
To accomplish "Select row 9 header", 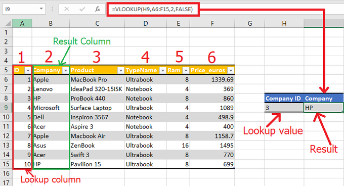I will (x=6, y=108).
